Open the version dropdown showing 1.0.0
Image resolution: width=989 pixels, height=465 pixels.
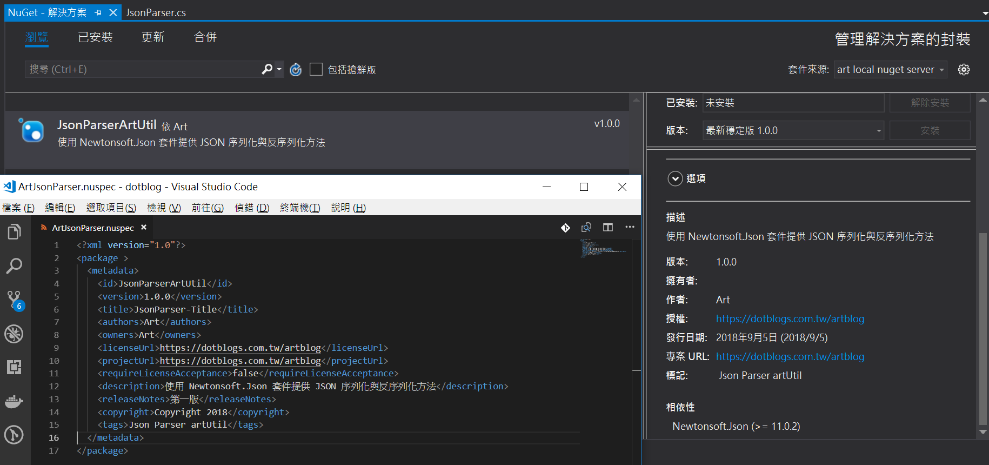pyautogui.click(x=793, y=130)
